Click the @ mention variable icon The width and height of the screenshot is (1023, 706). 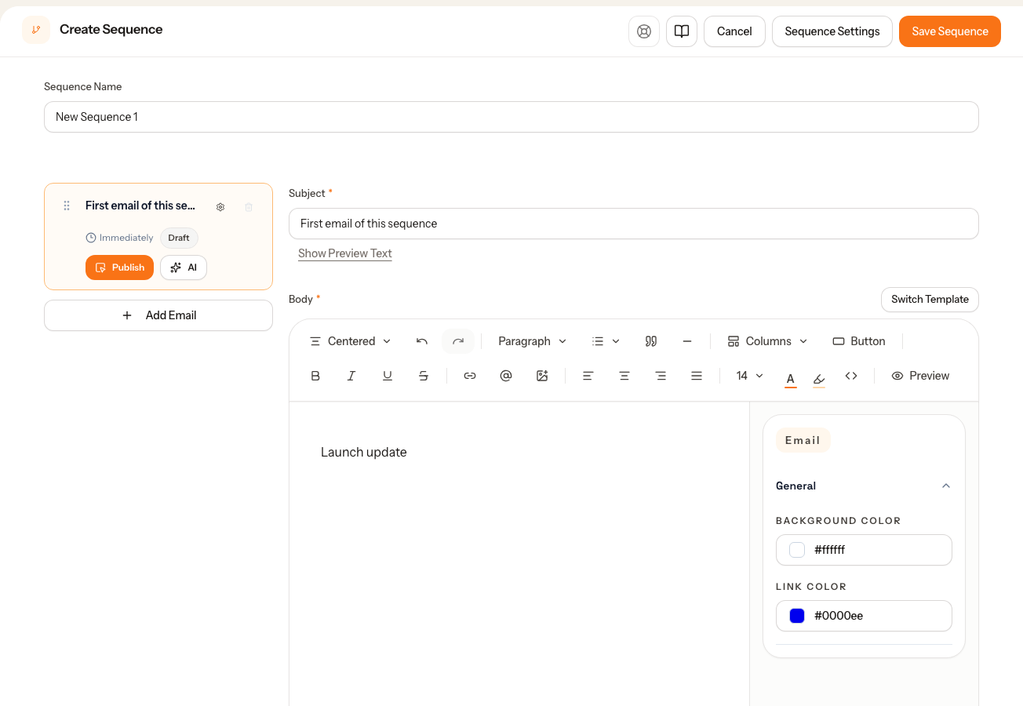pyautogui.click(x=506, y=376)
